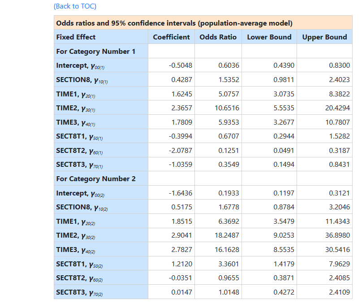This screenshot has height=304, width=362.
Task: Click the Odds Ratio column header
Action: click(x=218, y=37)
